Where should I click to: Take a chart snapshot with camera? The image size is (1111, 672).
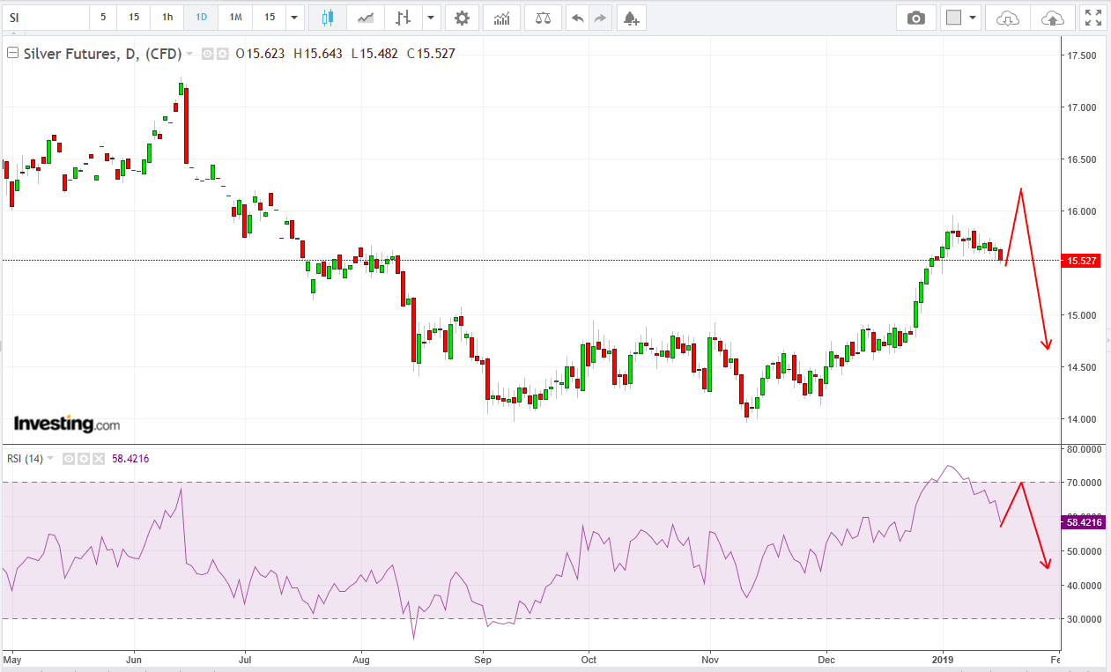pyautogui.click(x=916, y=18)
